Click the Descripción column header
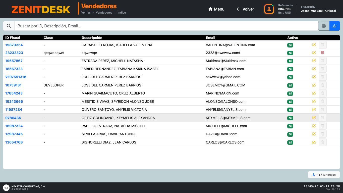343x193 pixels. (92, 38)
